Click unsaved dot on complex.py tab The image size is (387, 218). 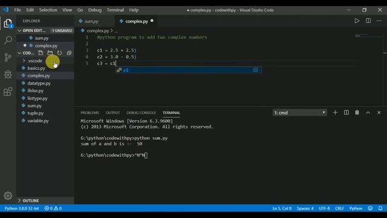pyautogui.click(x=152, y=21)
